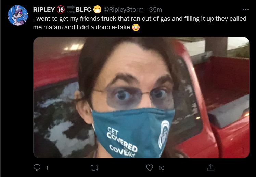256x177 pixels.
Task: Click the flushed face emoji in tweet
Action: point(136,27)
